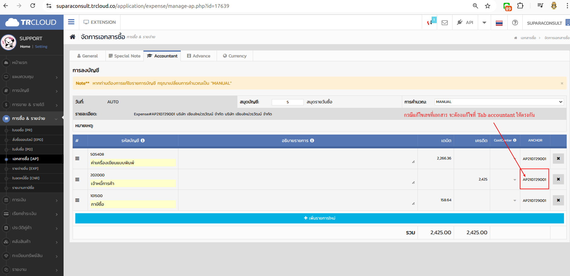Open the announcements megaphone icon
570x276 pixels.
click(430, 22)
